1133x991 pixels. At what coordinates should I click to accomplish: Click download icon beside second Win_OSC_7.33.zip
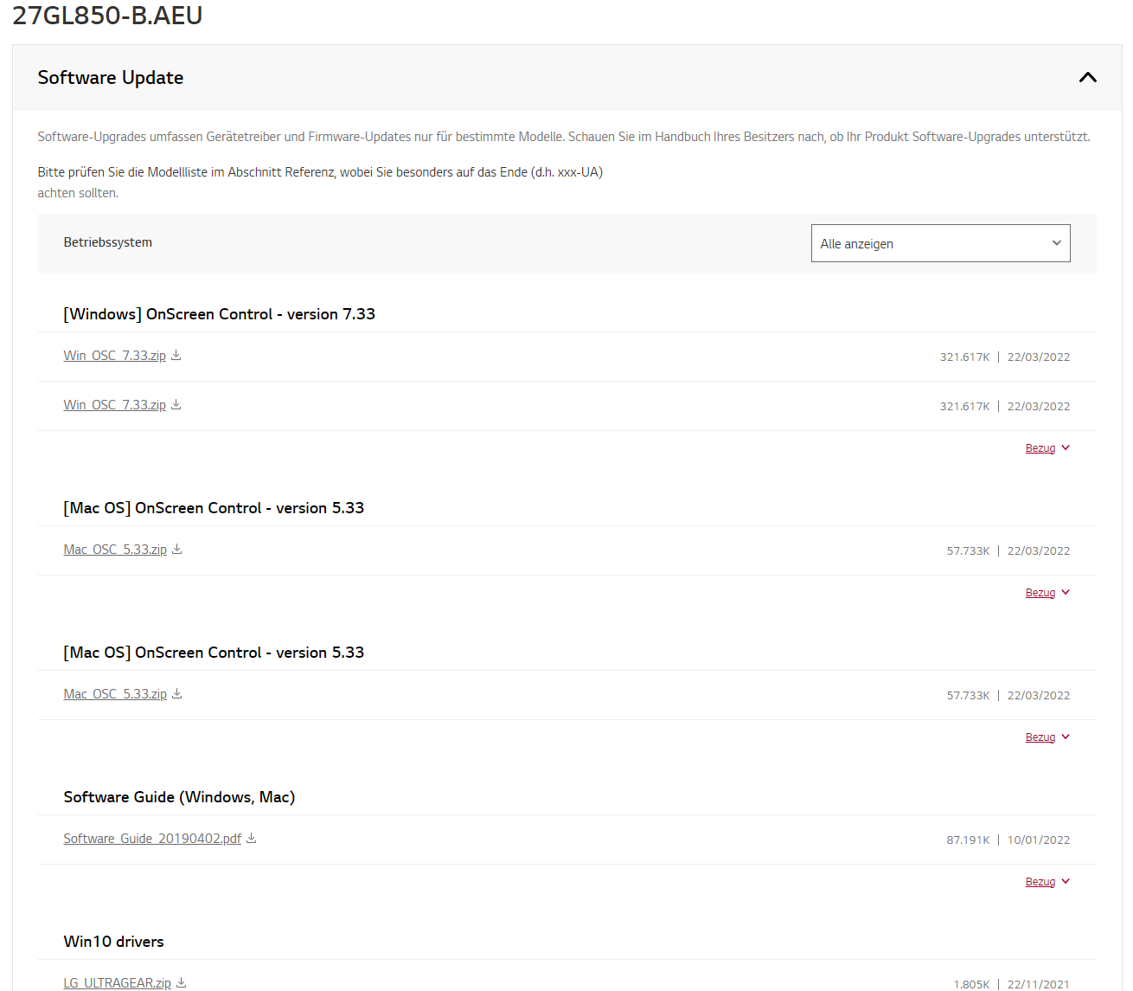176,404
